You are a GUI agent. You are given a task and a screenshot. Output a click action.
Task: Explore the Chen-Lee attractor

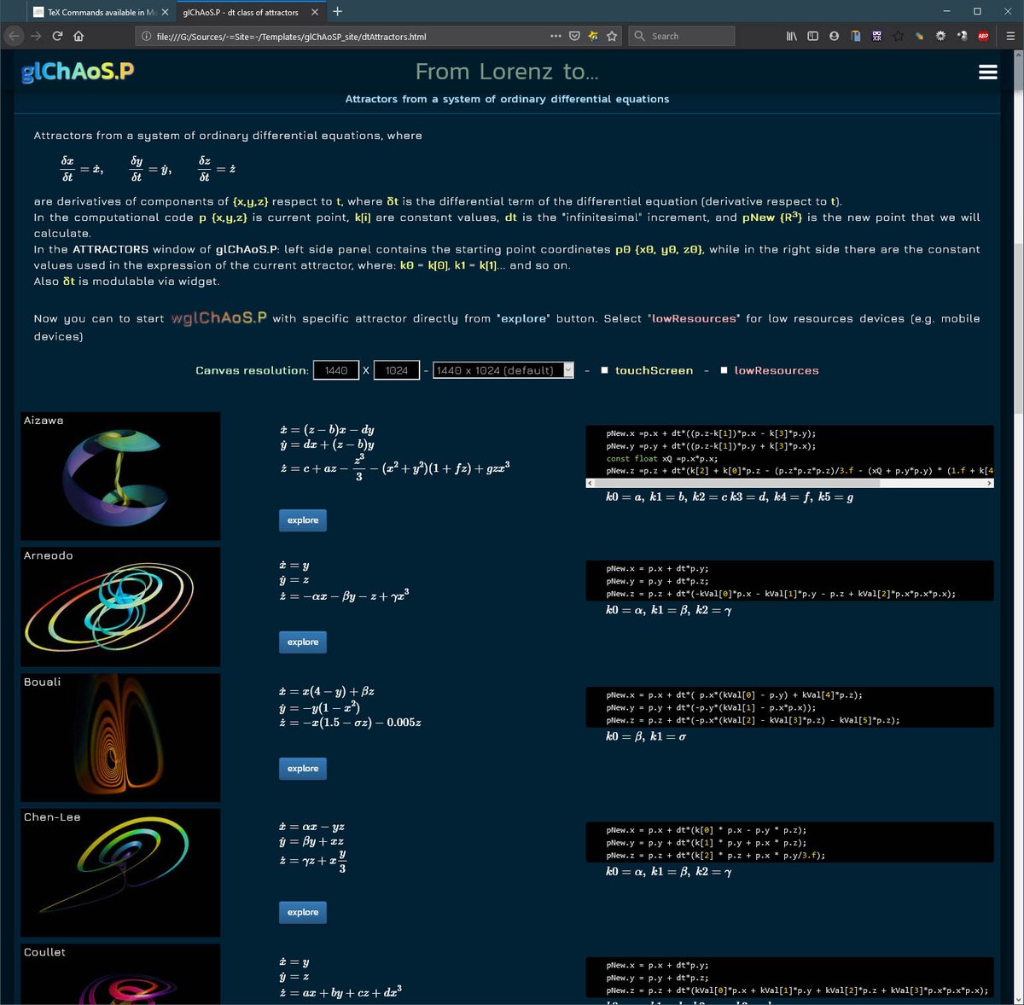click(x=303, y=913)
